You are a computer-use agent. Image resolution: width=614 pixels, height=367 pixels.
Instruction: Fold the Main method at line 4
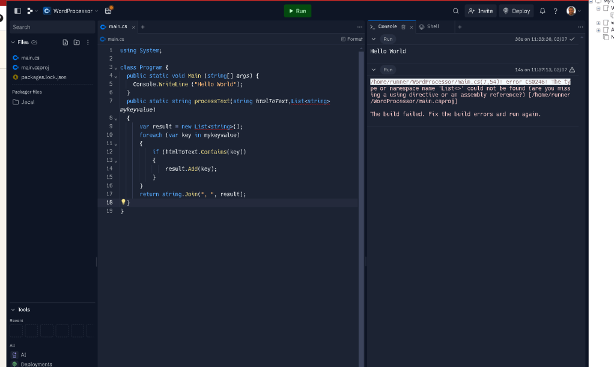click(x=116, y=77)
